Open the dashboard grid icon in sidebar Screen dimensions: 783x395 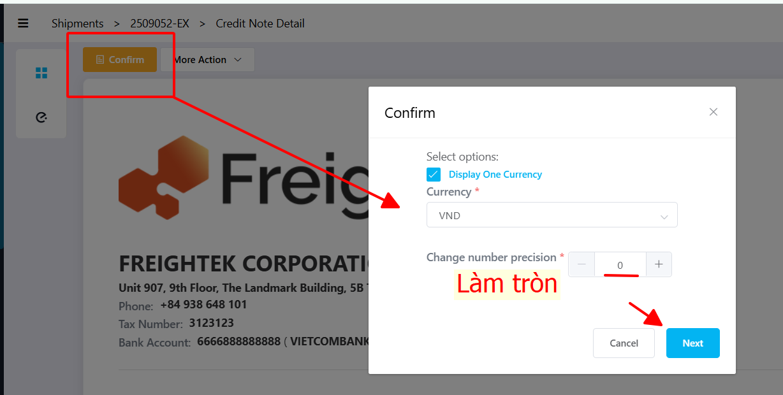pyautogui.click(x=41, y=73)
